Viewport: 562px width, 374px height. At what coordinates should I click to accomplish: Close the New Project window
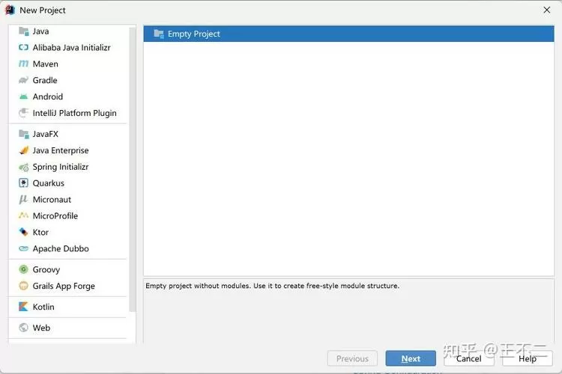546,10
